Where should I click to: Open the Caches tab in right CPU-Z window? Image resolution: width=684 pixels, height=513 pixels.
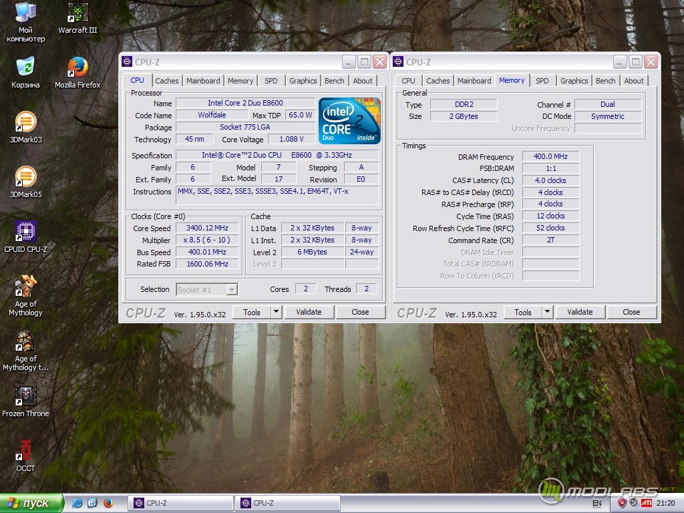(438, 81)
